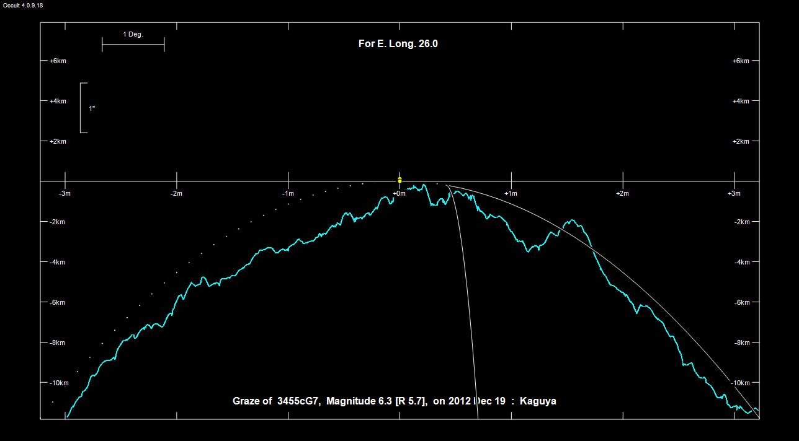The height and width of the screenshot is (441, 799).
Task: Click the Occult 4.0.9.18 version label
Action: pos(23,5)
